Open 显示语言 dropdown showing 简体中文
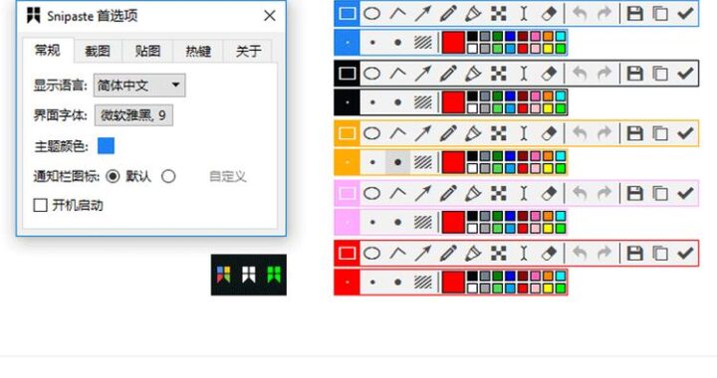 pos(139,85)
